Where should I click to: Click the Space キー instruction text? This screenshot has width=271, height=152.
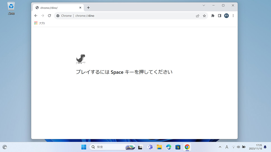pos(124,72)
